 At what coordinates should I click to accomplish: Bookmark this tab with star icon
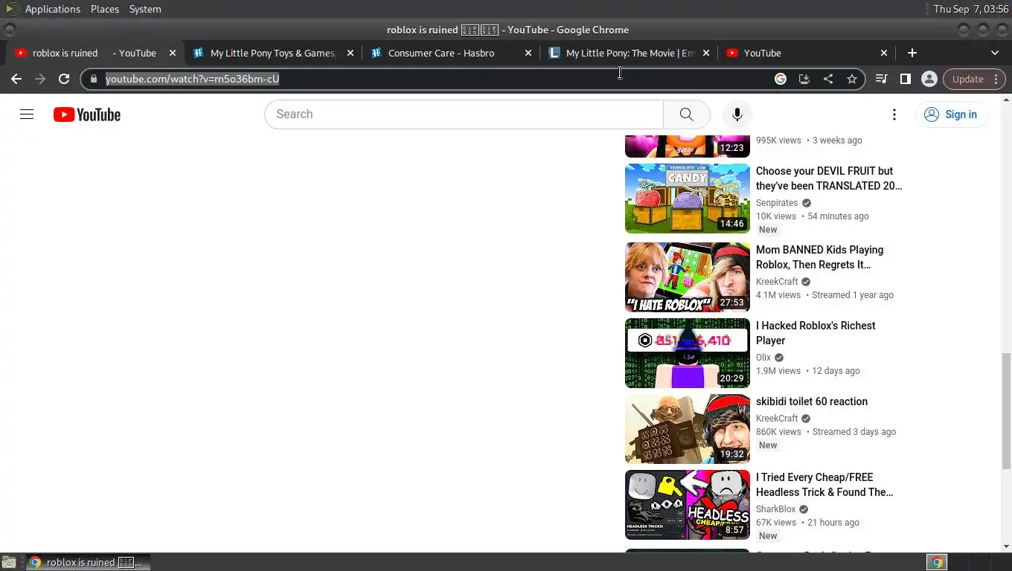pos(852,79)
